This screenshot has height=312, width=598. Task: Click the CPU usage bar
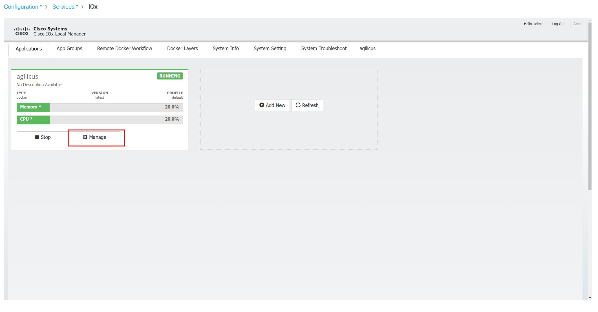(100, 120)
